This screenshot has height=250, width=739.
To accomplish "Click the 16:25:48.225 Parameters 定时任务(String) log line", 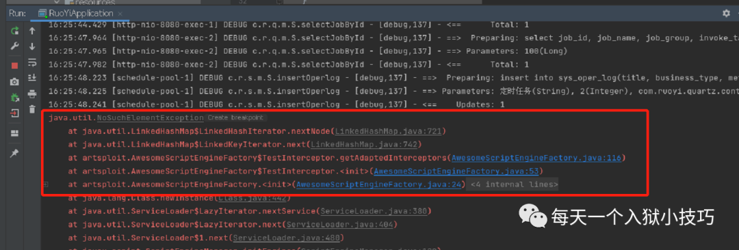I will pos(393,91).
